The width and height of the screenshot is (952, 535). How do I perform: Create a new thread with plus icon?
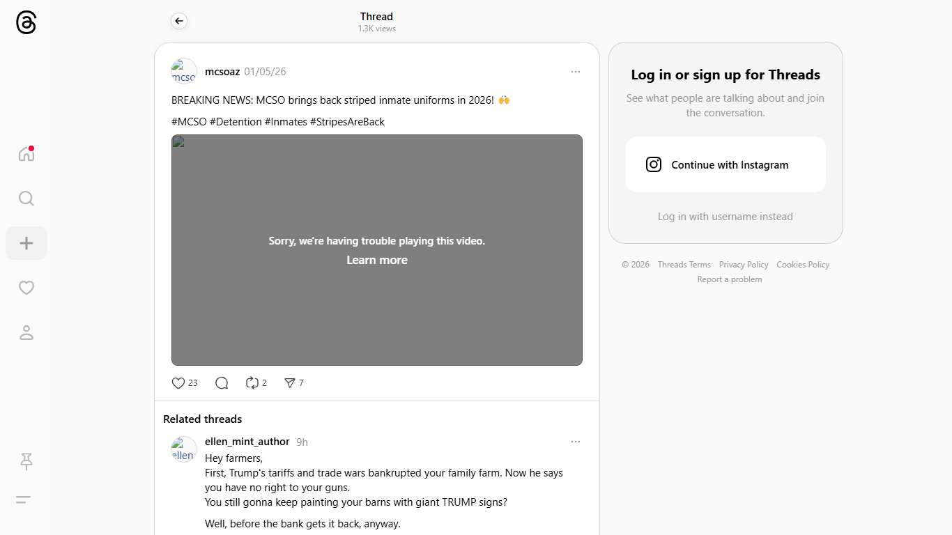26,243
